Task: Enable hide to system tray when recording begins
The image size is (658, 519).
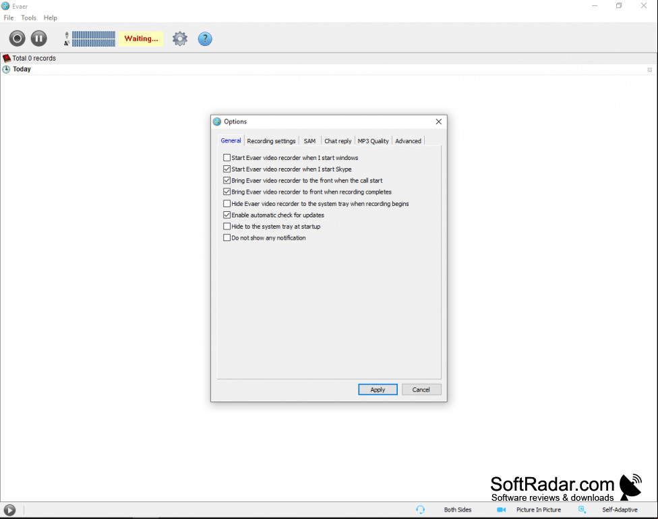Action: tap(227, 203)
